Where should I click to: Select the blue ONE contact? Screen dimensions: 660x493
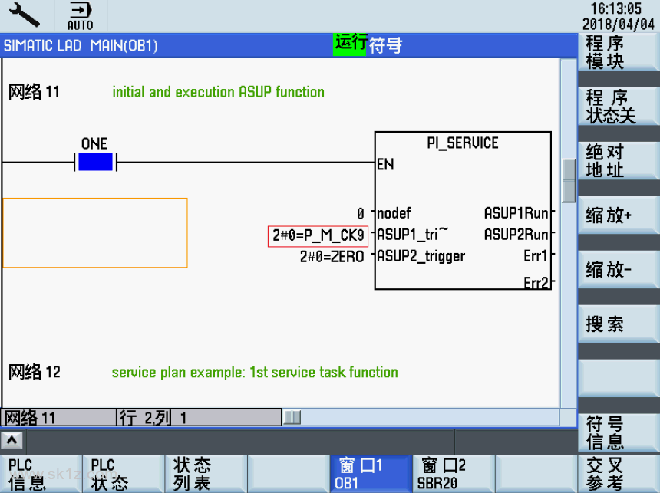click(x=96, y=162)
